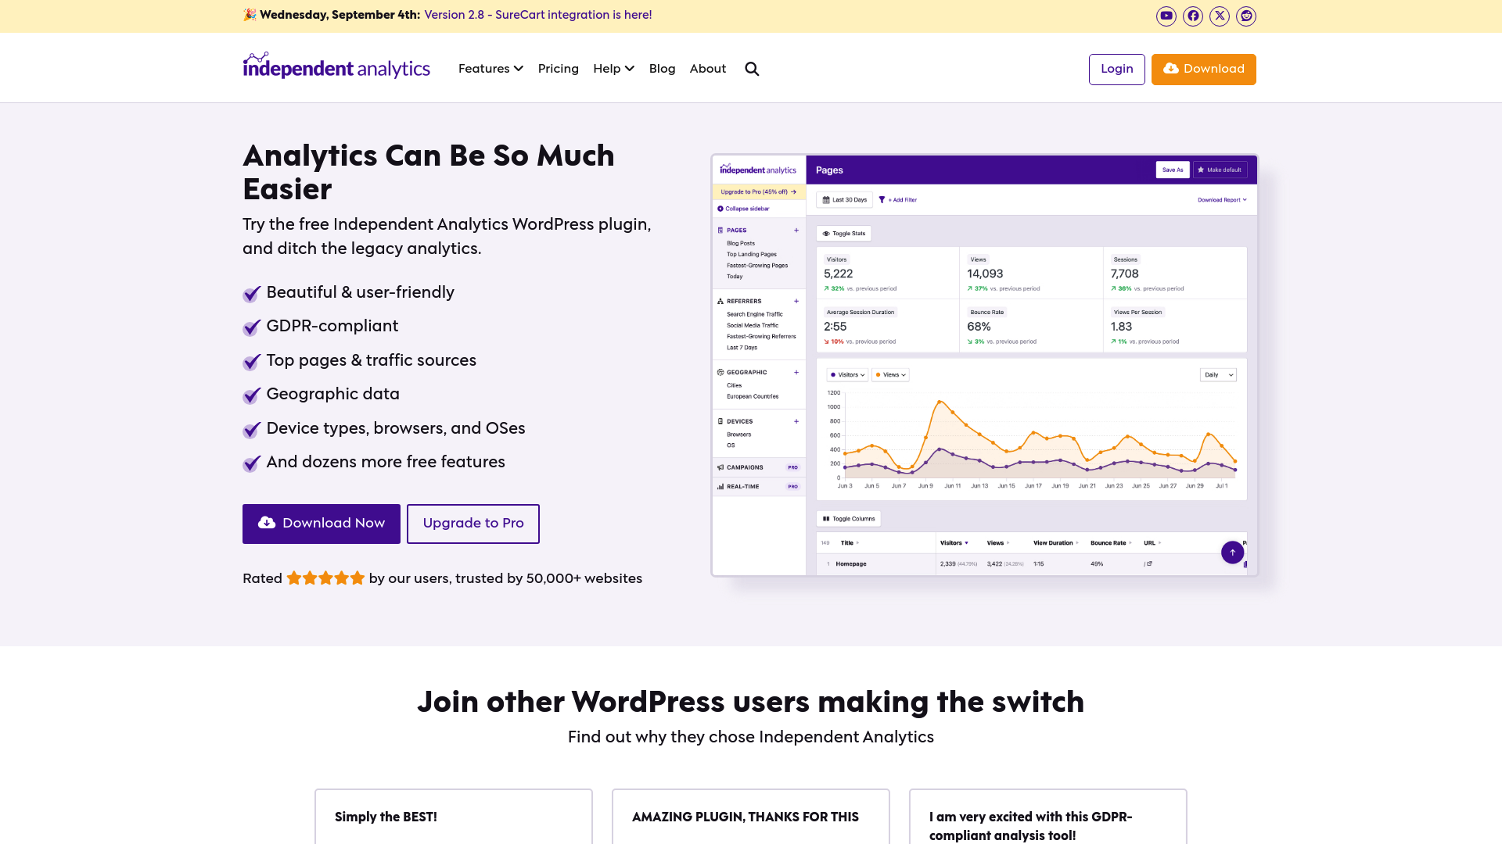
Task: Expand the Features navigation dropdown
Action: [491, 69]
